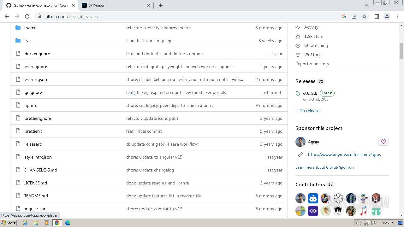Launch Internet Explorer from taskbar
This screenshot has width=404, height=227.
[x=25, y=223]
